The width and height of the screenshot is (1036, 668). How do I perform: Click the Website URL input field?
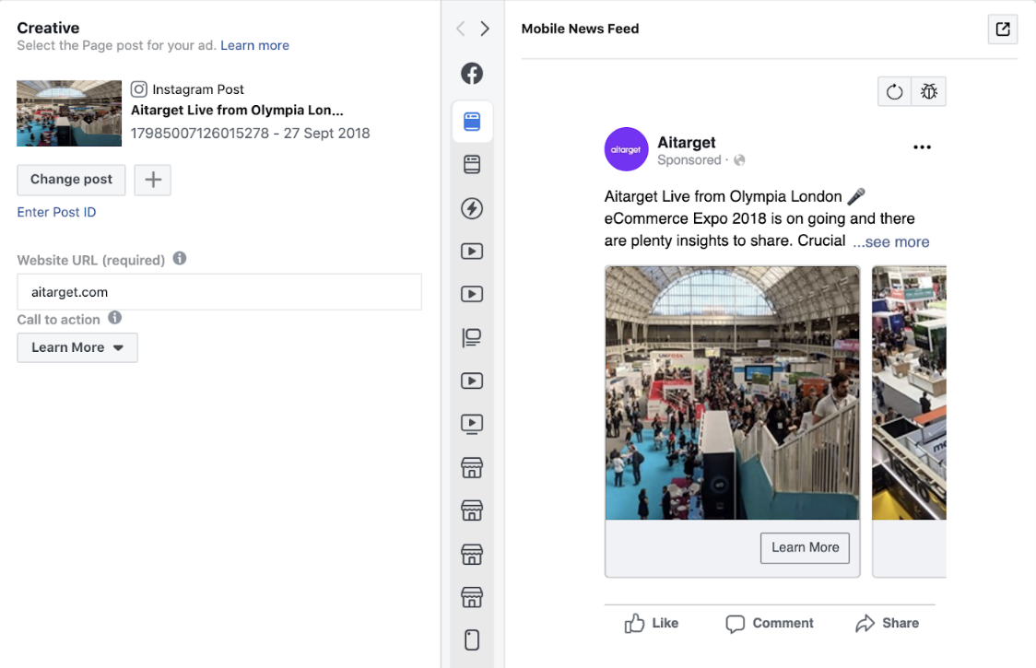219,292
